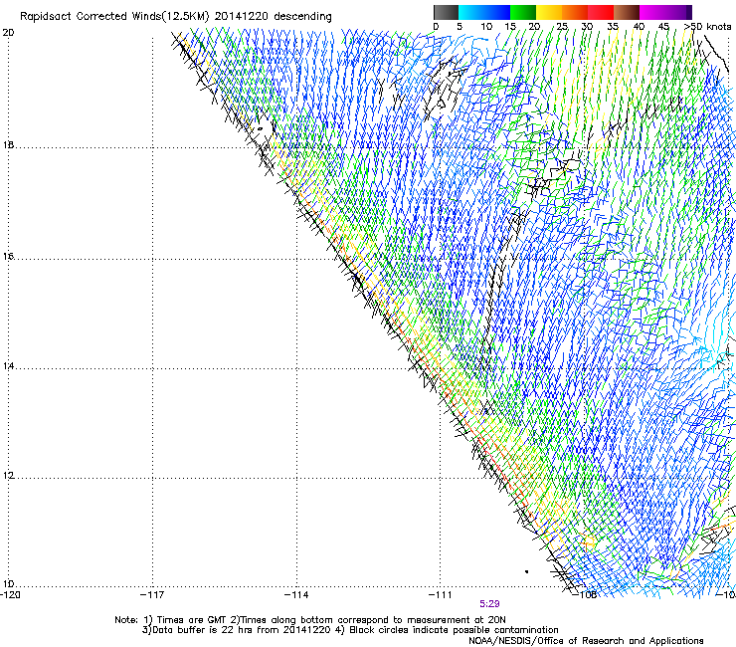
Task: Click the longitude label -120
Action: tap(10, 595)
